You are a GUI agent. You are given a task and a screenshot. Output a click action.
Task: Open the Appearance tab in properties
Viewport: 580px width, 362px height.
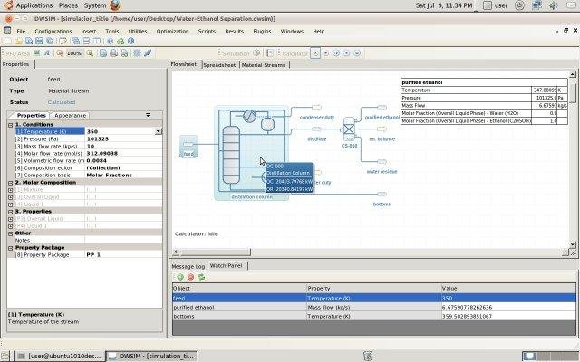(x=70, y=115)
